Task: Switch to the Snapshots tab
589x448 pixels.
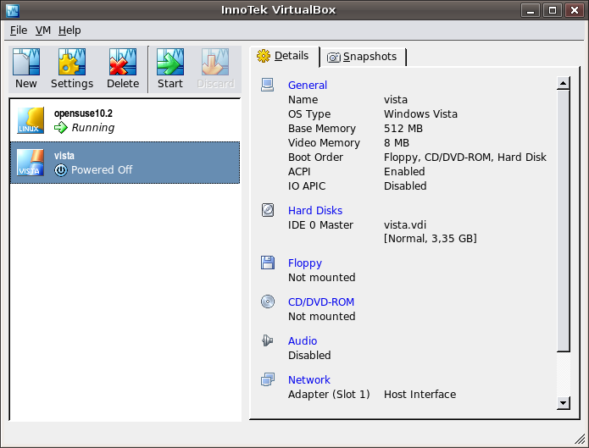Action: tap(362, 57)
